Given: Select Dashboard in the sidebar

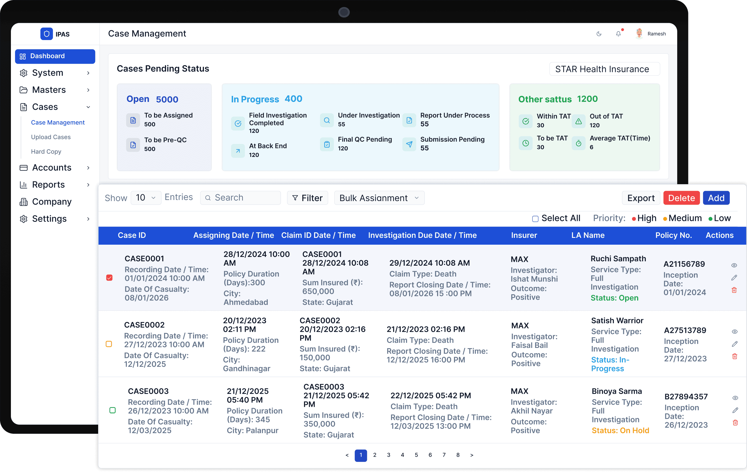Looking at the screenshot, I should tap(55, 56).
